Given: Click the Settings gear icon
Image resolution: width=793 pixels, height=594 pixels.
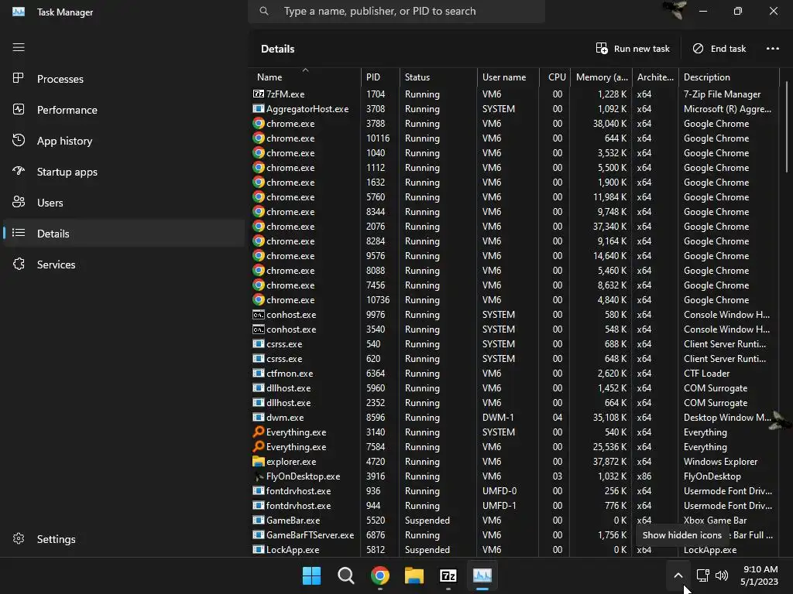Looking at the screenshot, I should [x=19, y=538].
